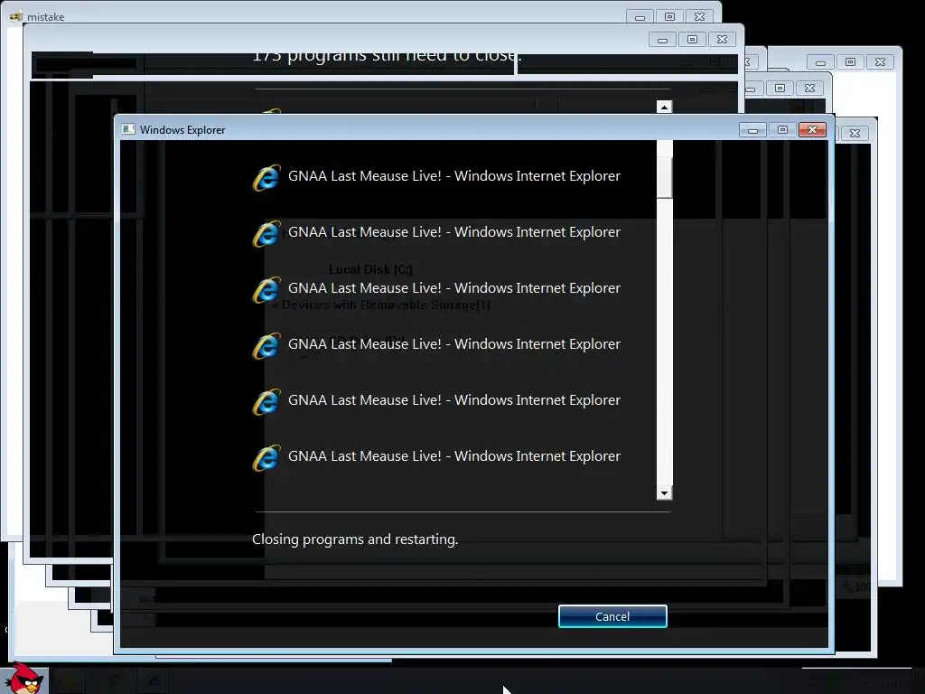Click the scrollbar down arrow in program list

(664, 492)
